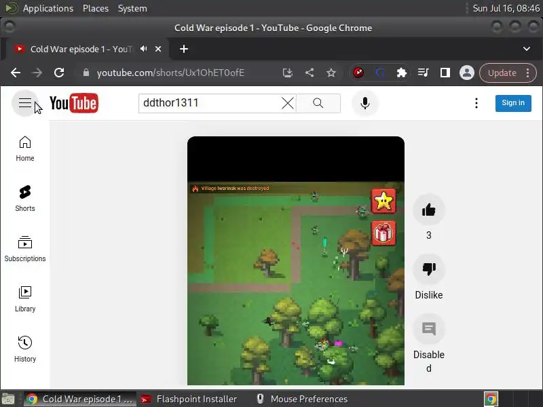Toggle Chrome side panel
The width and height of the screenshot is (543, 407).
[445, 73]
